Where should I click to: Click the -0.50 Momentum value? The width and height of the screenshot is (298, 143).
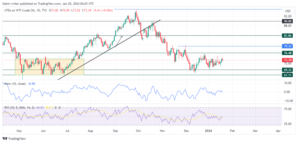click(31, 84)
